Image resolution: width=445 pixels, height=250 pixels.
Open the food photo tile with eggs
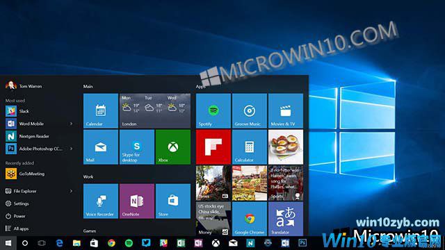click(286, 147)
